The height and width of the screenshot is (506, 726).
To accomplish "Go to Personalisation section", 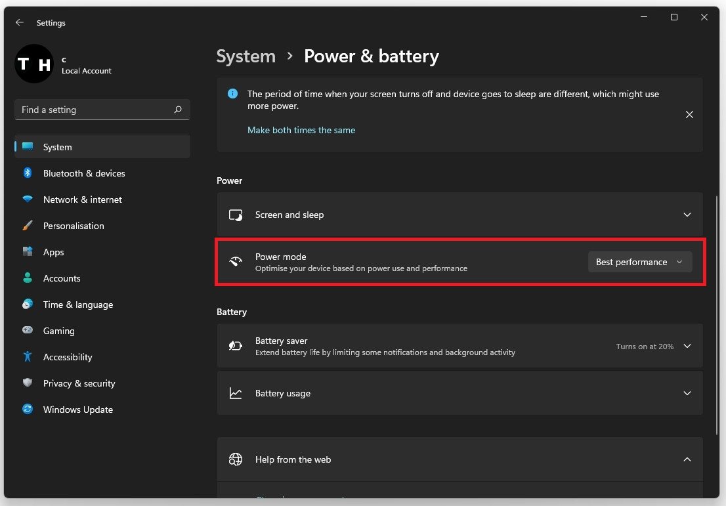I will pyautogui.click(x=74, y=226).
